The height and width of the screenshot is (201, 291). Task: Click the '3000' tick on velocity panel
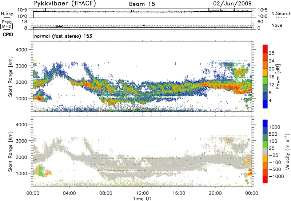coord(21,141)
